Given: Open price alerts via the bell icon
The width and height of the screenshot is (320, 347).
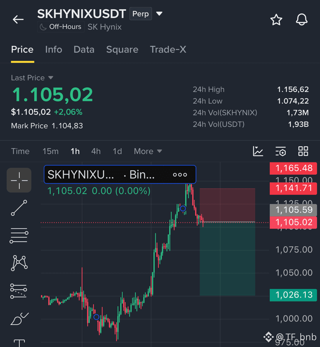Looking at the screenshot, I should pos(301,19).
